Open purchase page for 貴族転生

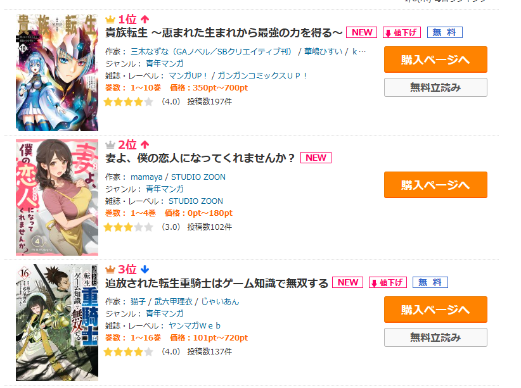[435, 59]
